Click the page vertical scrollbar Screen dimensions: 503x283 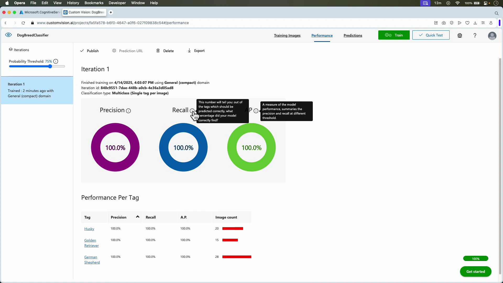pos(500,166)
